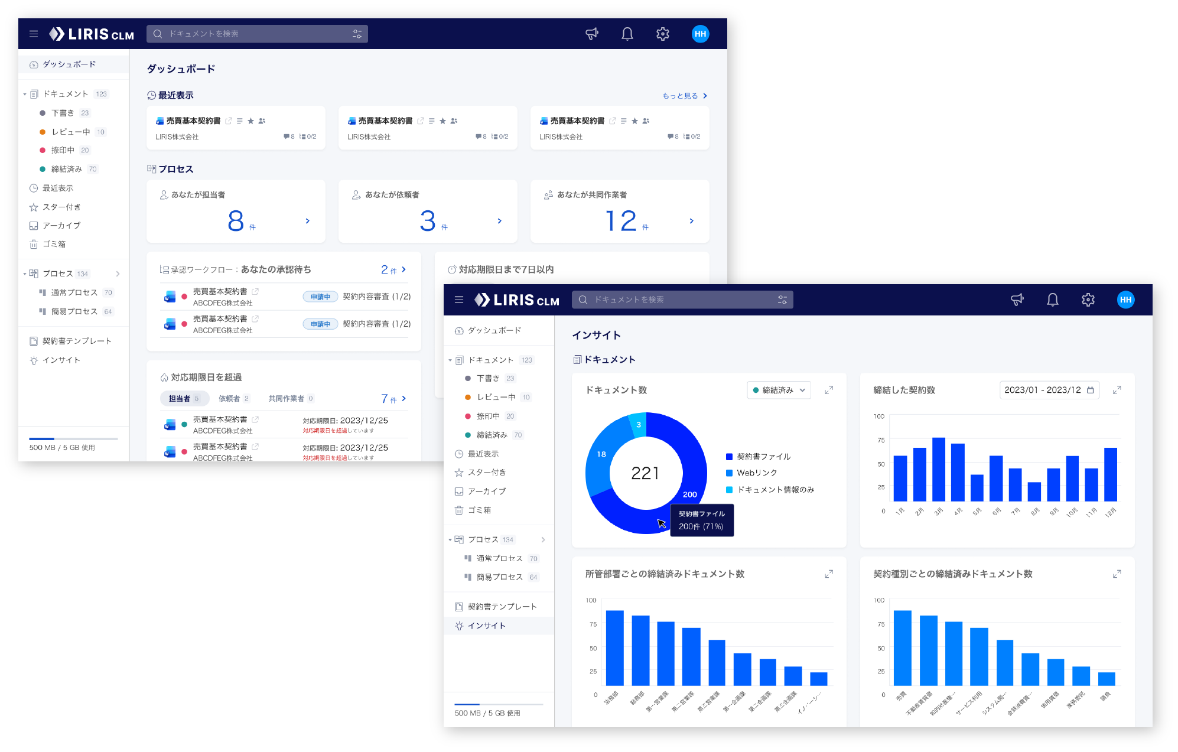1178x752 pixels.
Task: Open notifications bell in dashboard header
Action: tap(627, 34)
